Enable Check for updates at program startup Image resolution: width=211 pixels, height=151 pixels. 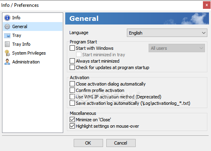point(72,67)
